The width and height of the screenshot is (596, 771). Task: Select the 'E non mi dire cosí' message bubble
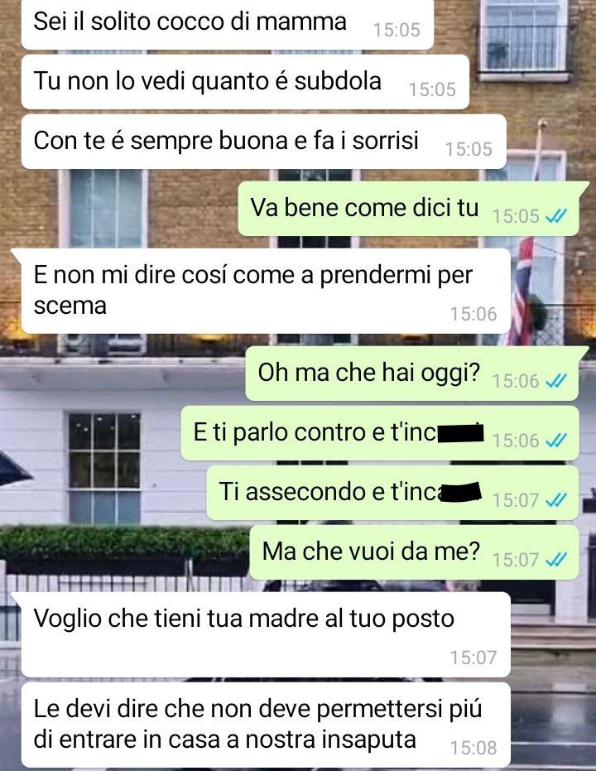tap(266, 292)
